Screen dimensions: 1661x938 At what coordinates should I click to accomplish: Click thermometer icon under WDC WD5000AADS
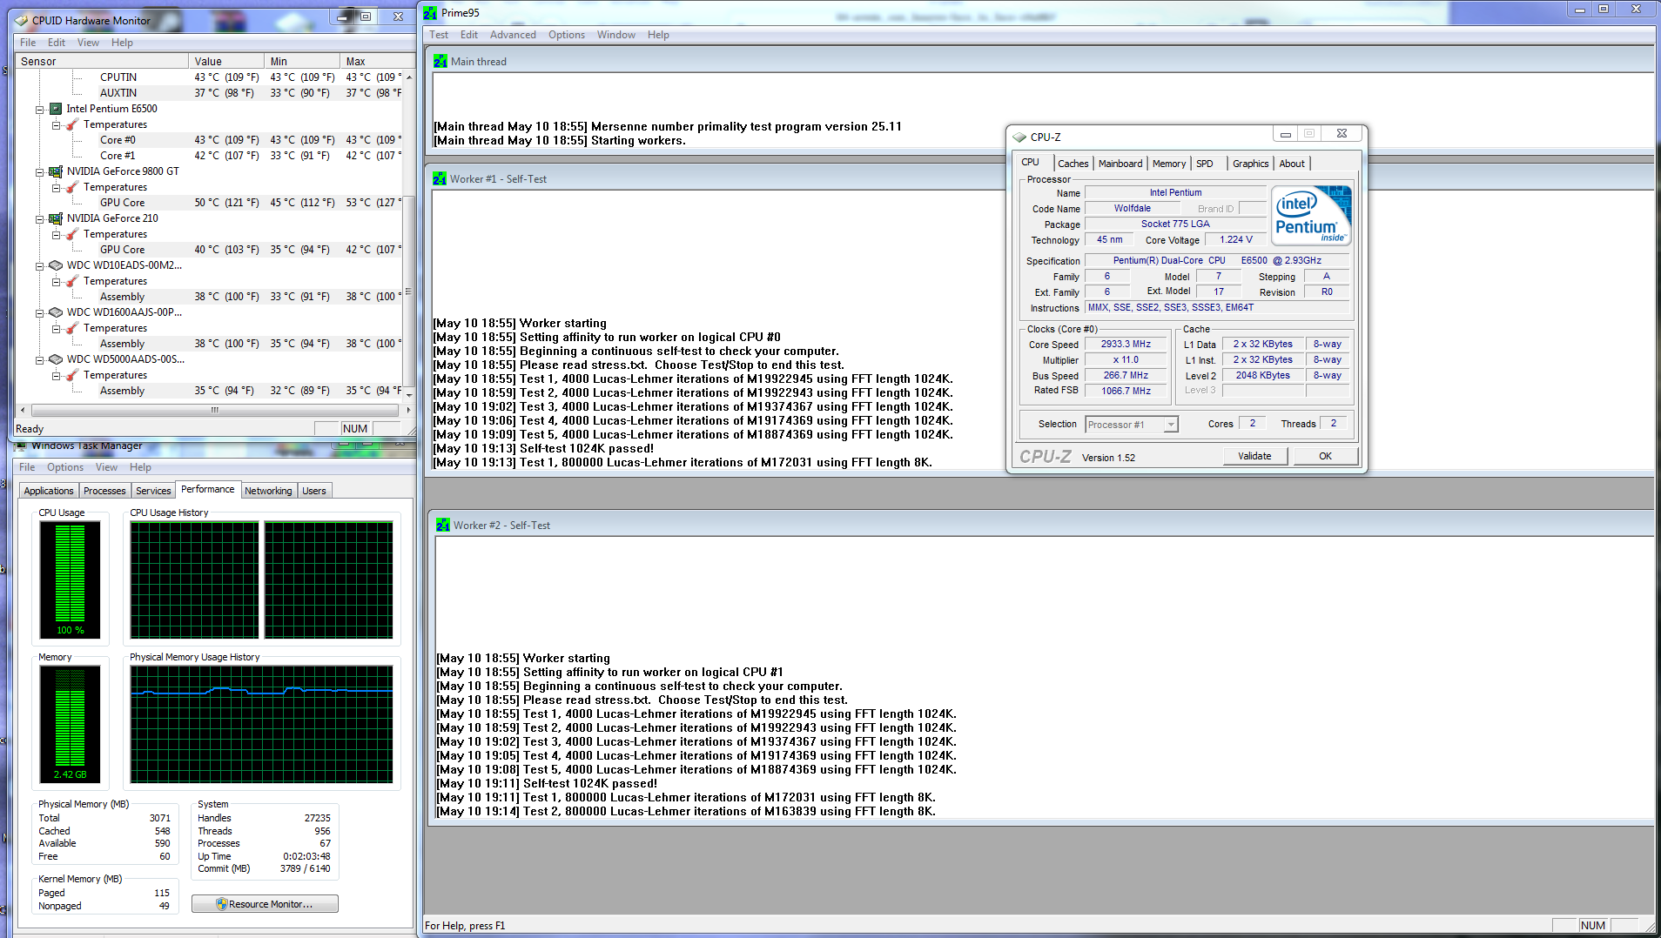click(72, 375)
